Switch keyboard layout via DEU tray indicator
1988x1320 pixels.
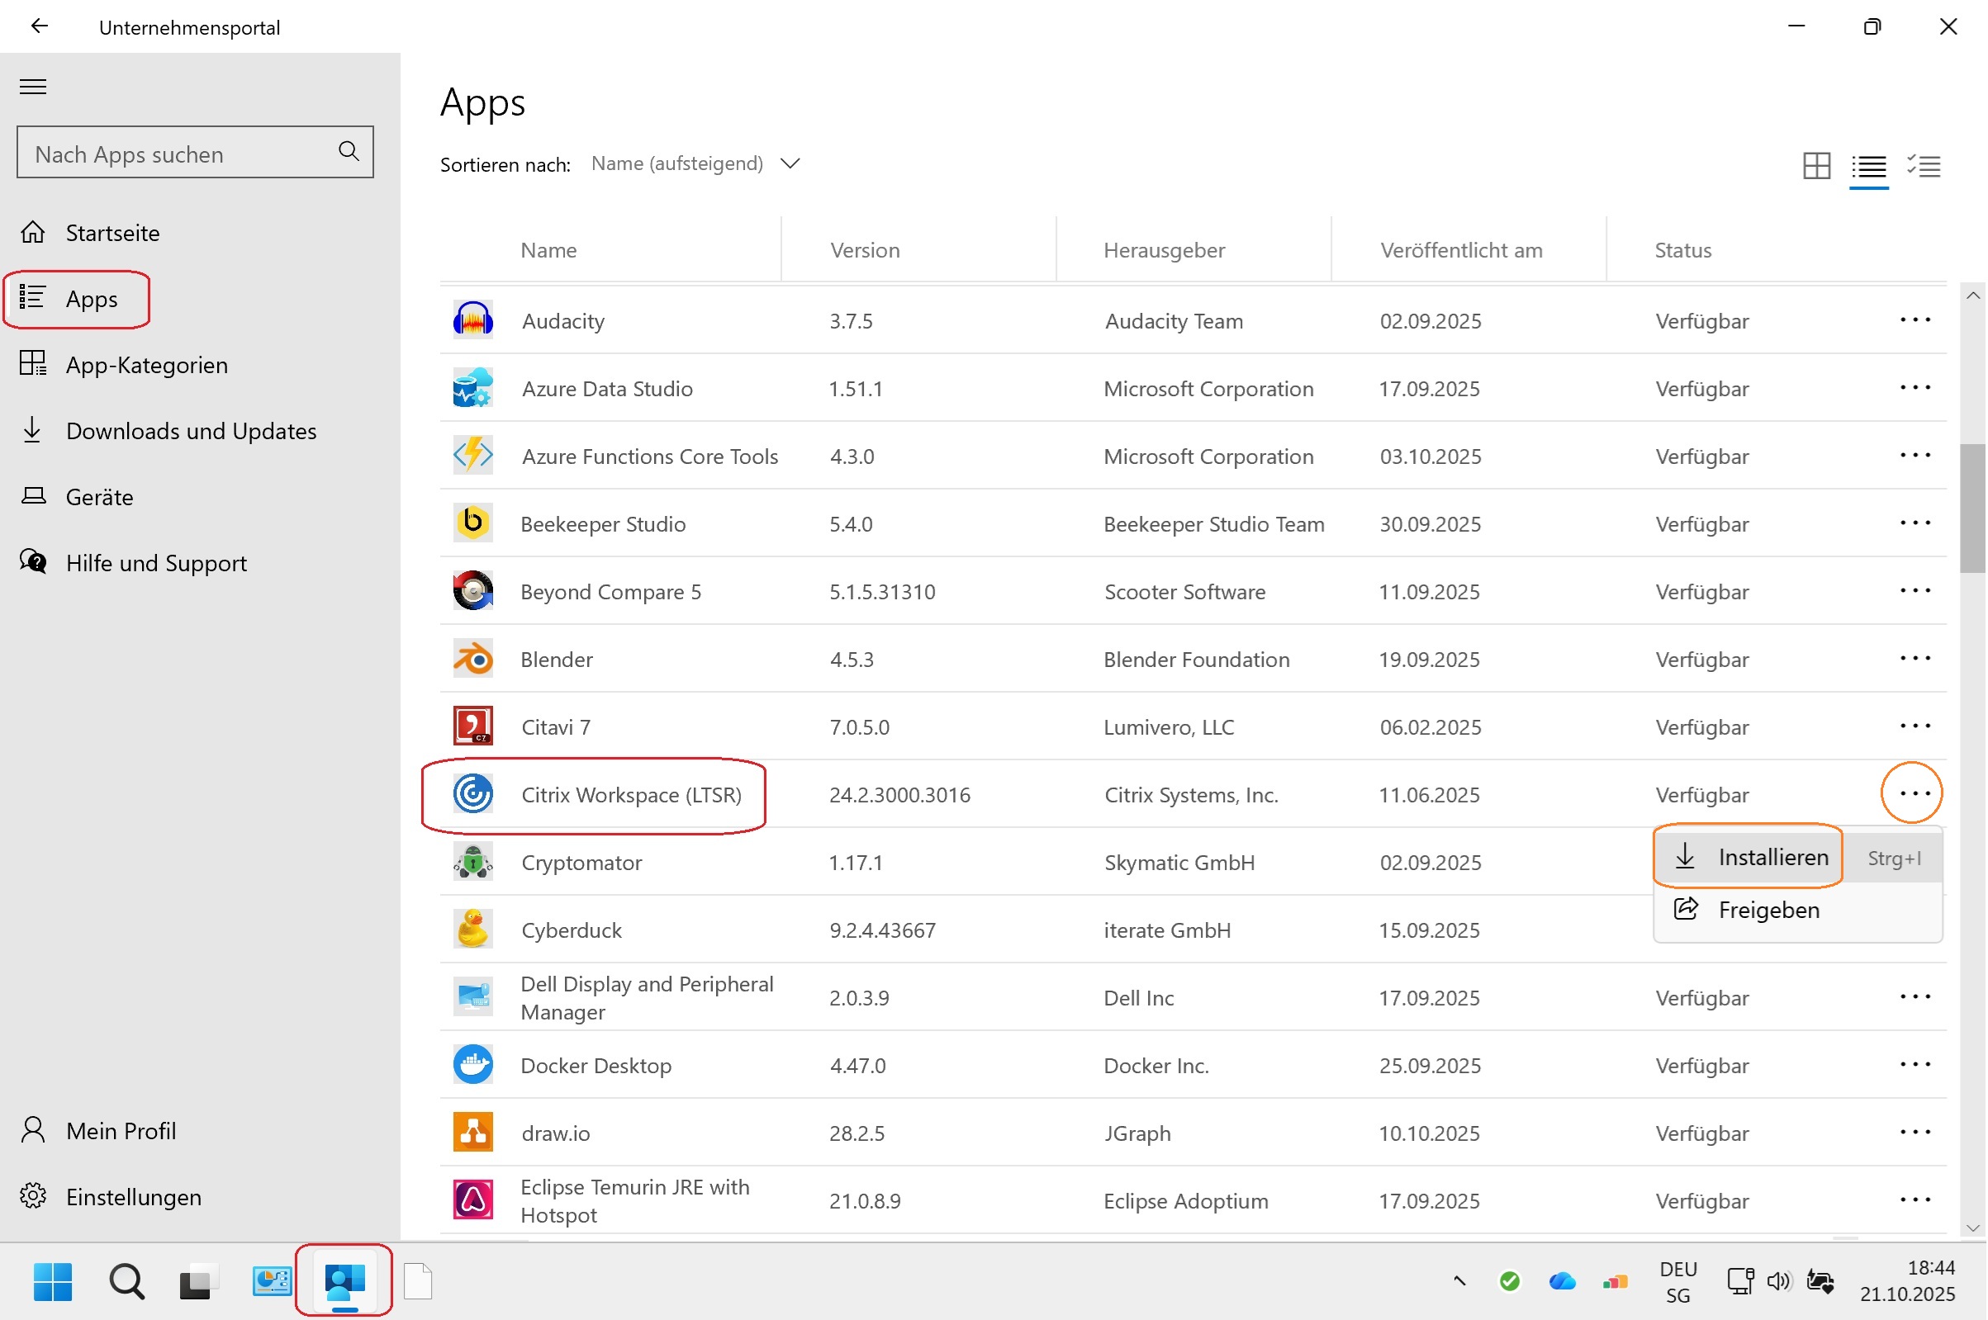point(1677,1280)
